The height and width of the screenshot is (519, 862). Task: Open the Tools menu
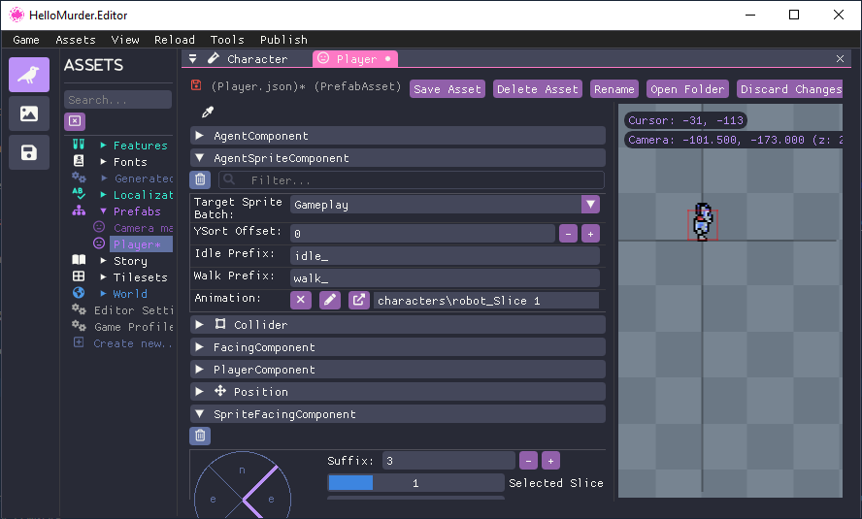(x=227, y=40)
